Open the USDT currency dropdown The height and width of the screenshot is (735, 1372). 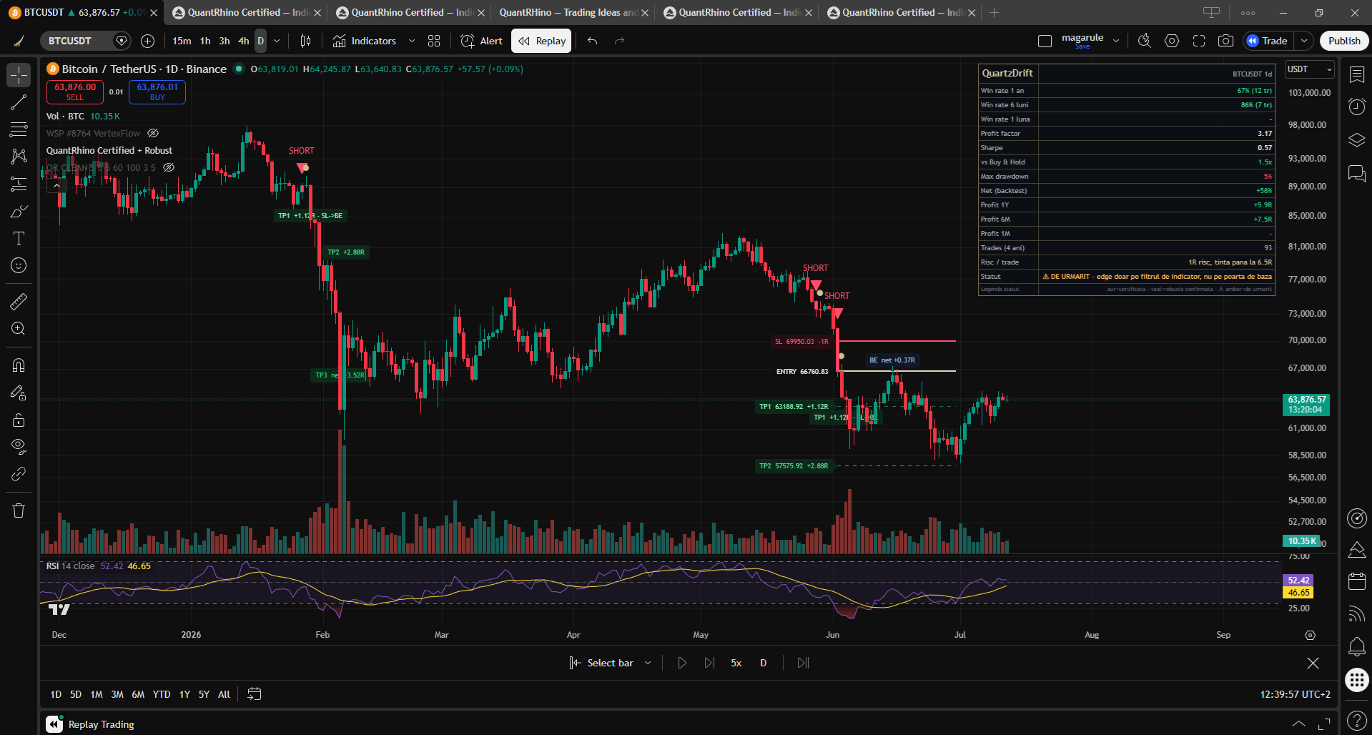tap(1310, 69)
